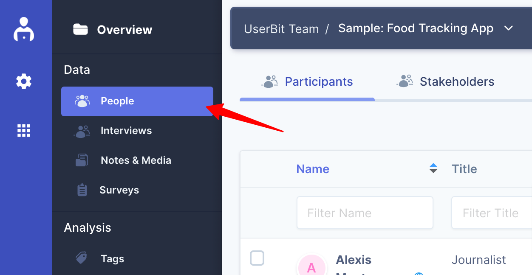Expand the Sample: Food Tracking App dropdown

coord(509,28)
